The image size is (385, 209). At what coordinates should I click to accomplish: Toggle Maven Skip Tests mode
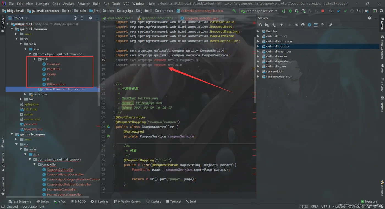pos(309,25)
